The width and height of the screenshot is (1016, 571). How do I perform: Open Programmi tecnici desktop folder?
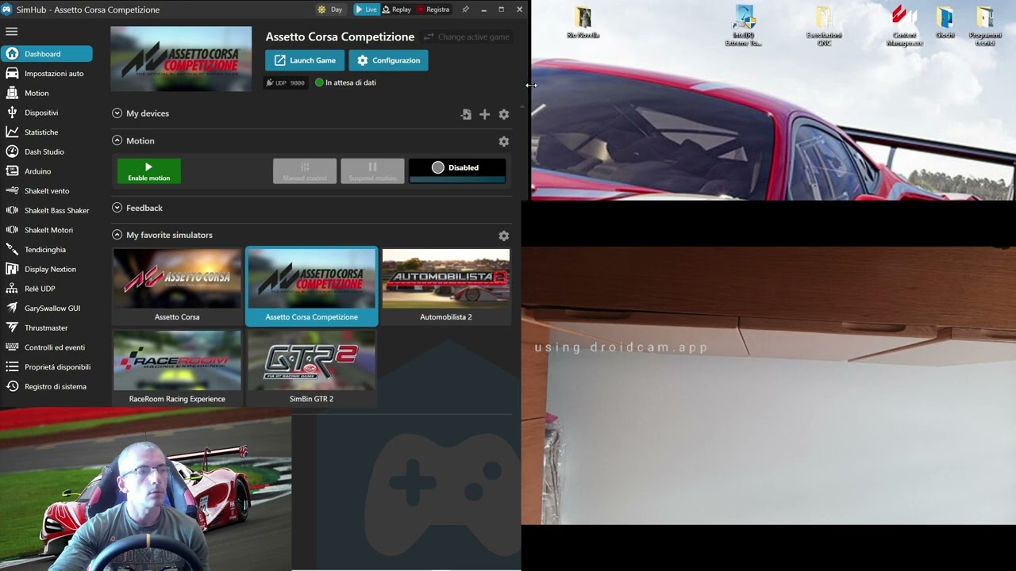[985, 26]
